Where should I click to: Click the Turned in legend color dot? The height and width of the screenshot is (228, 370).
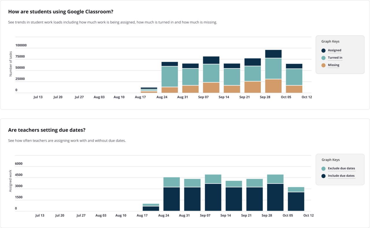coord(323,58)
